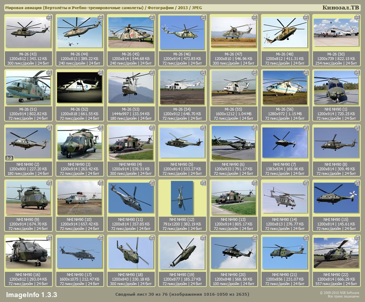Open the Кинозал.ТВ logo link
This screenshot has width=365, height=302.
(340, 8)
